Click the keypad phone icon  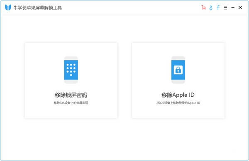(x=71, y=70)
